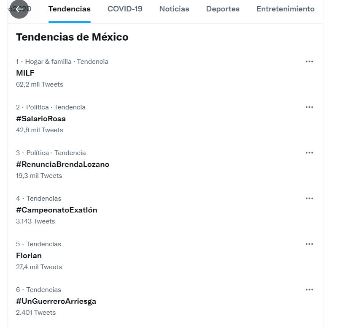
Task: View the Florian trending topic
Action: (29, 256)
